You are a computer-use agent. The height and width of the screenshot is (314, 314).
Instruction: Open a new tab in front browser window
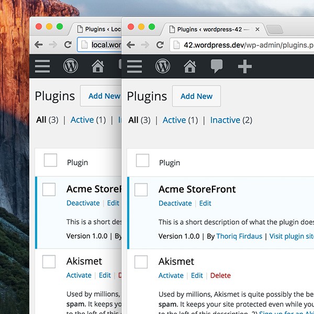[275, 29]
